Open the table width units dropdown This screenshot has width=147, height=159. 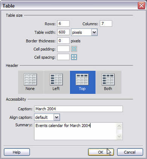[x=94, y=32]
